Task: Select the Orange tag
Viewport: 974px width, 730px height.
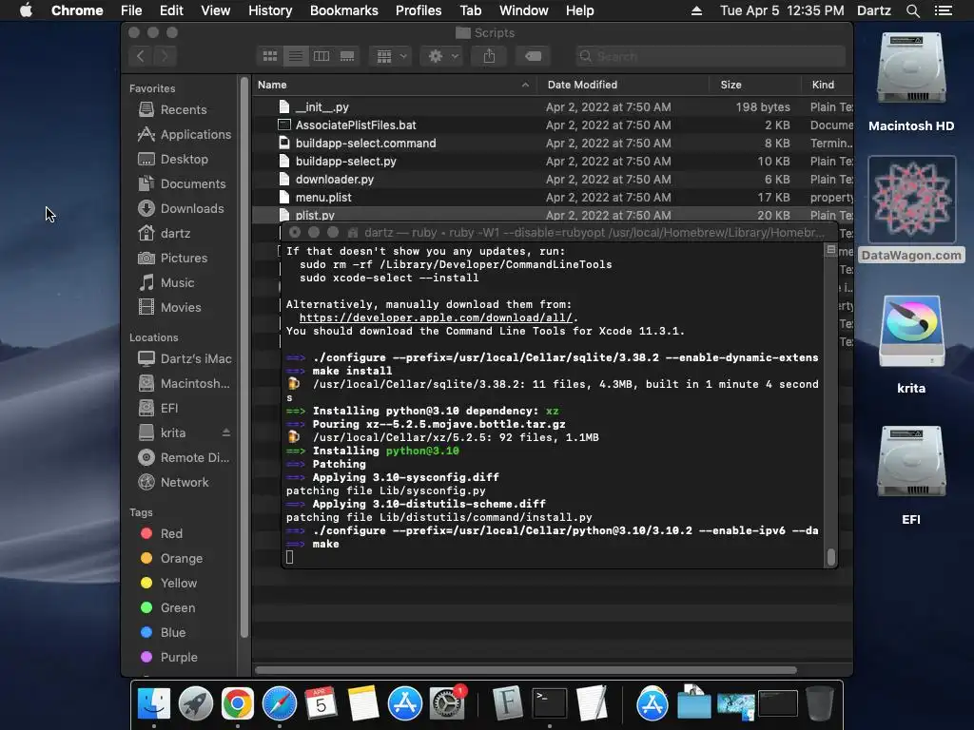Action: 171,559
